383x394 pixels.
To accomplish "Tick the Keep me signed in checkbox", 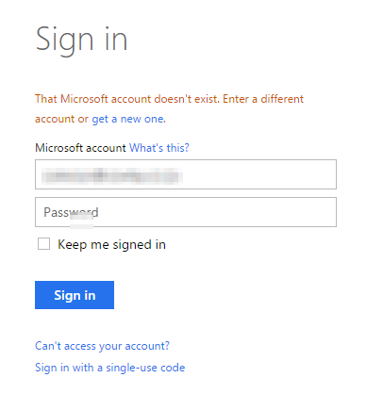I will tap(43, 244).
